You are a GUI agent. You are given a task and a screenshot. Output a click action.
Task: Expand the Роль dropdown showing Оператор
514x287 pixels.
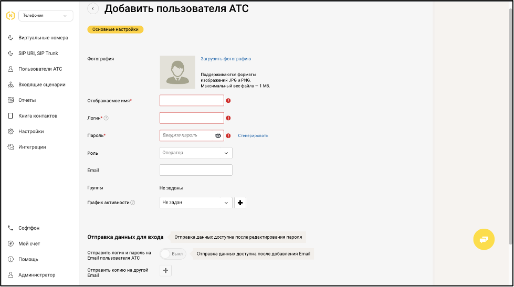(195, 153)
